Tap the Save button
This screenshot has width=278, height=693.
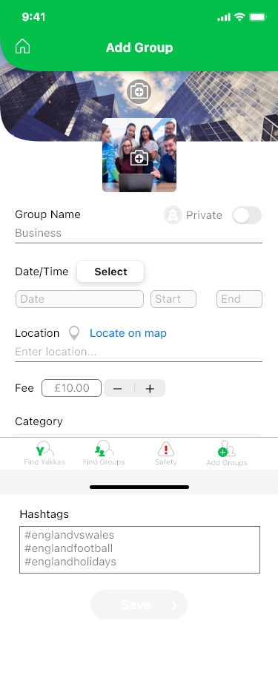(139, 605)
